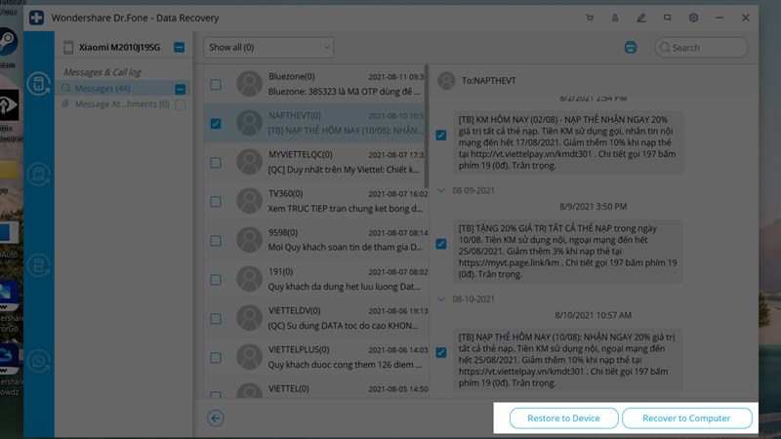The width and height of the screenshot is (781, 439).
Task: Click the Dr.Fone logo icon
Action: (36, 18)
